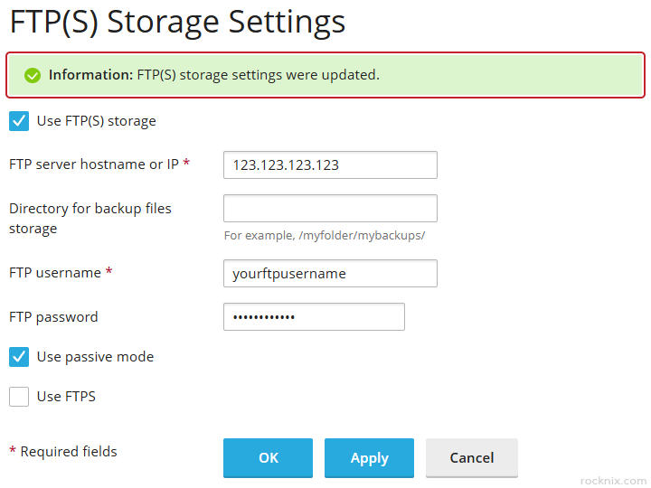Click the "FTP server hostname or IP" label

tap(94, 164)
